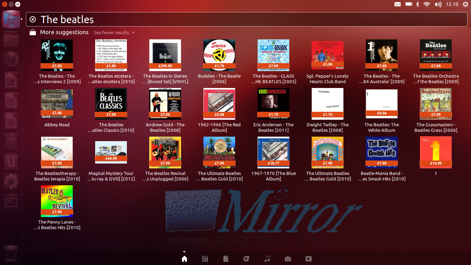Select 'Eric Andersen - The Beatles [2011]'
This screenshot has width=471, height=265.
click(273, 110)
